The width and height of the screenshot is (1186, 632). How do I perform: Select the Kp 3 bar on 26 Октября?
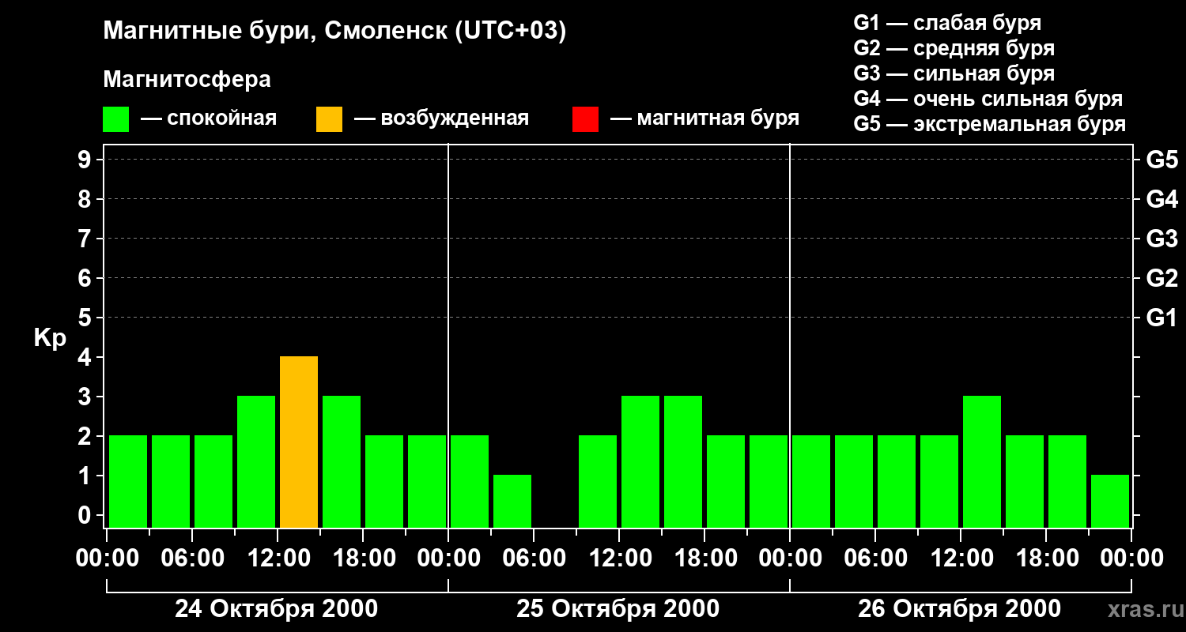982,462
